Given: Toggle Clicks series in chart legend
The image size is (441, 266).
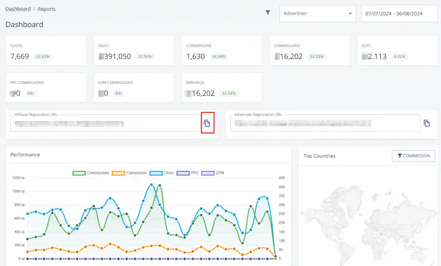Looking at the screenshot, I should point(162,173).
